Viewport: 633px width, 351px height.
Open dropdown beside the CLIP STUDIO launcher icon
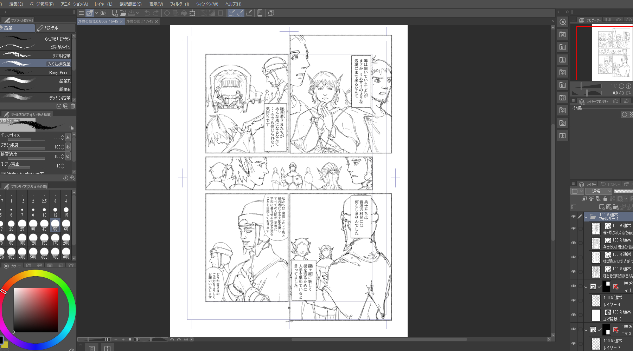[96, 13]
